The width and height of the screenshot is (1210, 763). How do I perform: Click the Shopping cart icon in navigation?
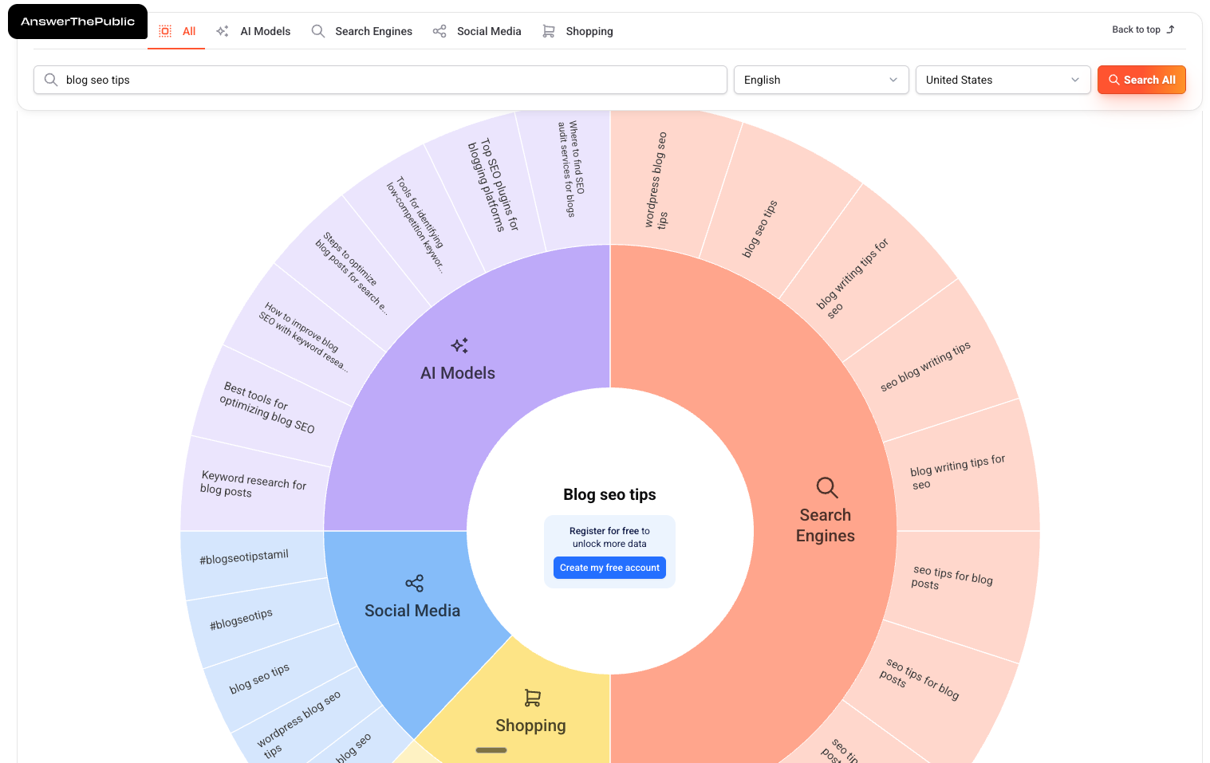coord(548,30)
